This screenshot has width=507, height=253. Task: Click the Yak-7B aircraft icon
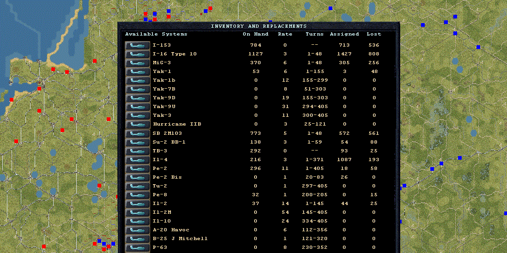coord(138,89)
